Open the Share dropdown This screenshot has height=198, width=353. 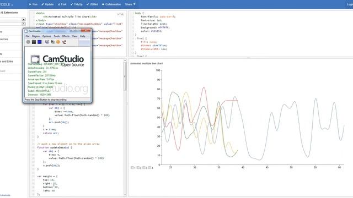[x=130, y=4]
